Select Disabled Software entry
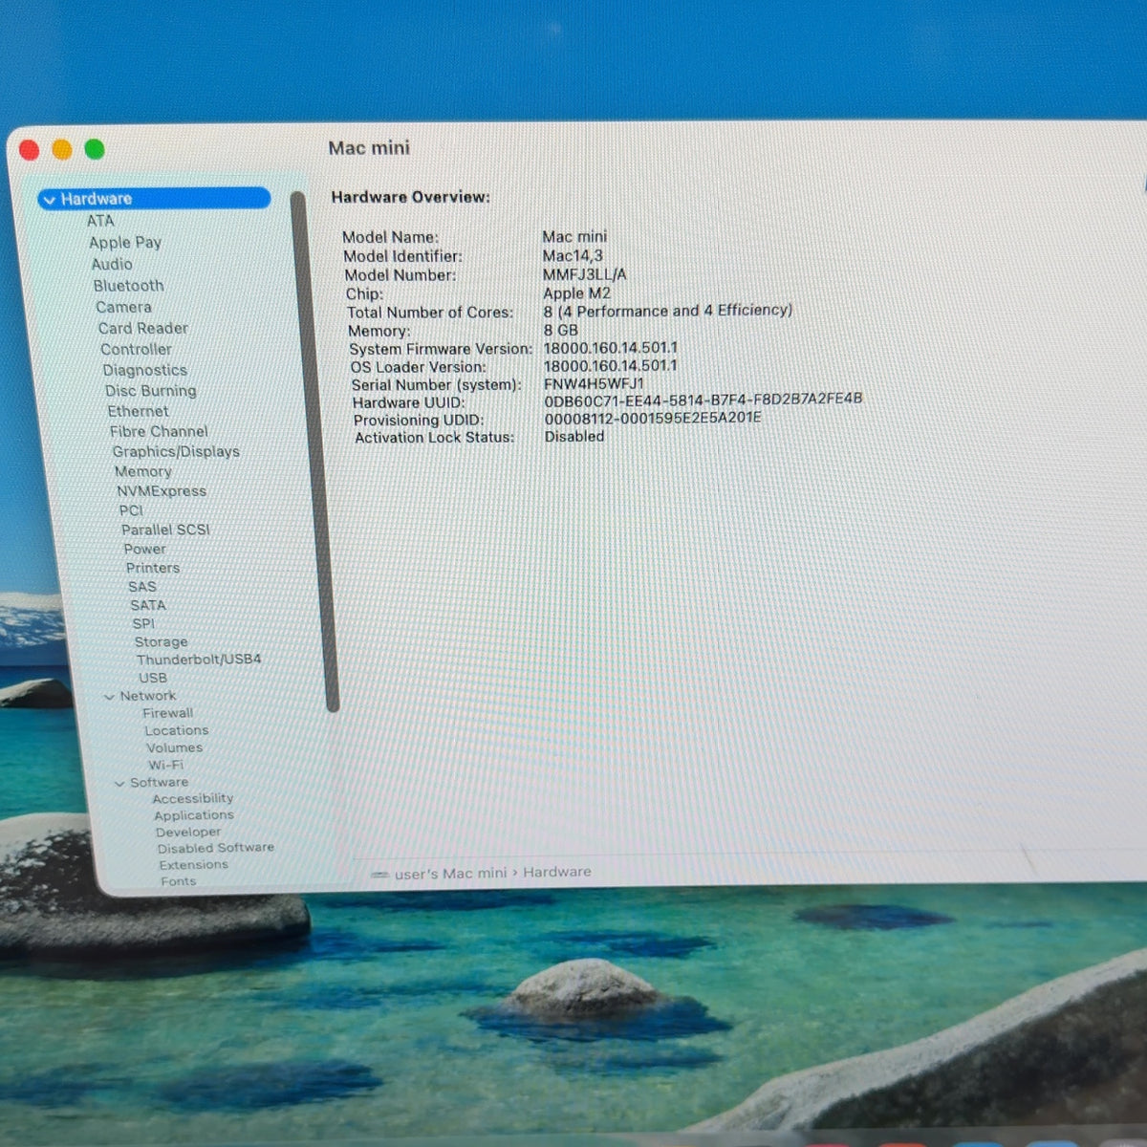The width and height of the screenshot is (1147, 1147). point(215,848)
